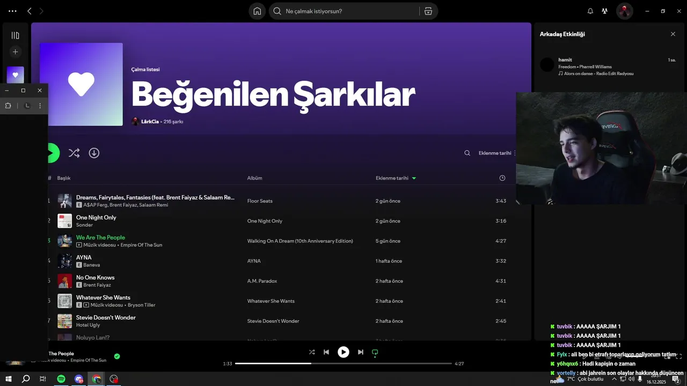Viewport: 687px width, 386px height.
Task: Open the profile avatar menu
Action: (x=624, y=11)
